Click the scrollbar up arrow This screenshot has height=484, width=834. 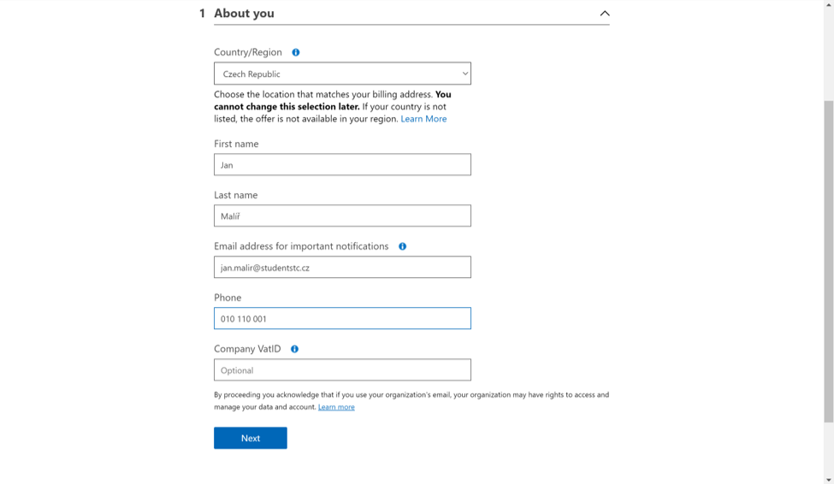click(x=828, y=5)
